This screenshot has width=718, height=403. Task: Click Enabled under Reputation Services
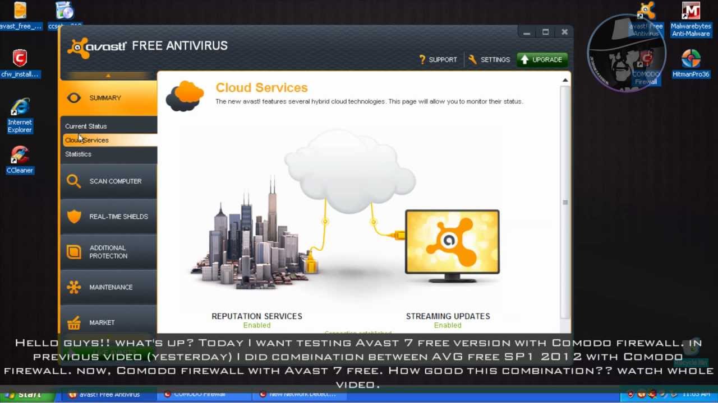pos(257,325)
